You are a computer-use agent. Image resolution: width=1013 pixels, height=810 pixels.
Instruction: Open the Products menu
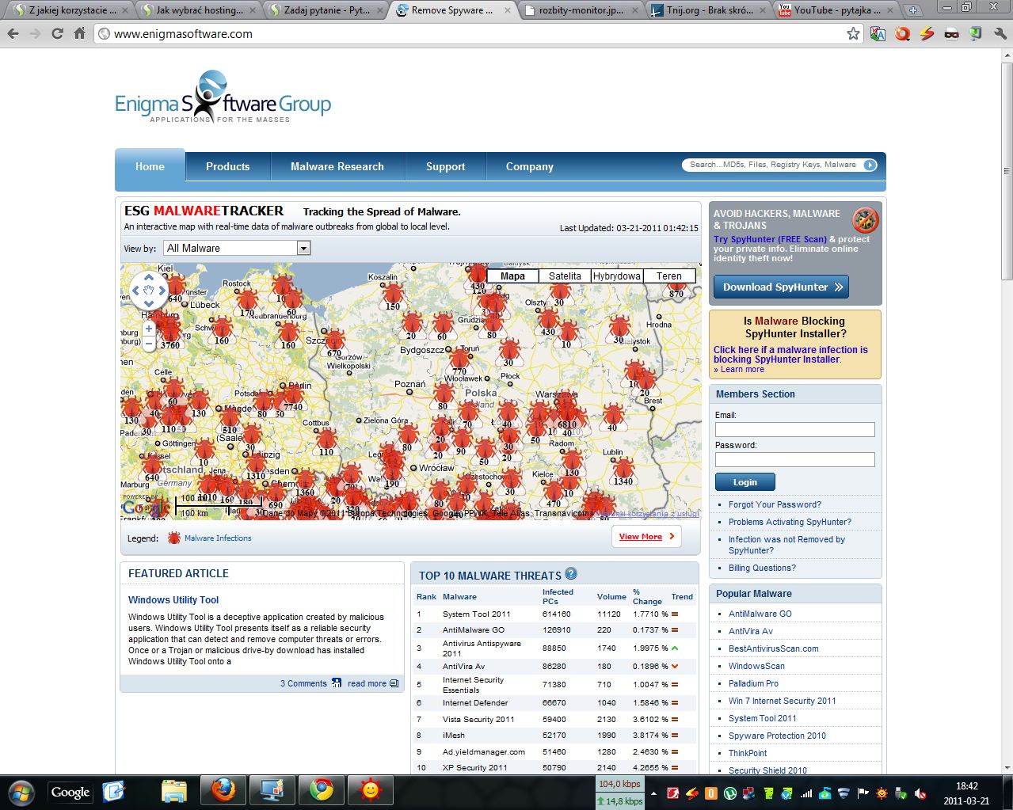coord(227,166)
